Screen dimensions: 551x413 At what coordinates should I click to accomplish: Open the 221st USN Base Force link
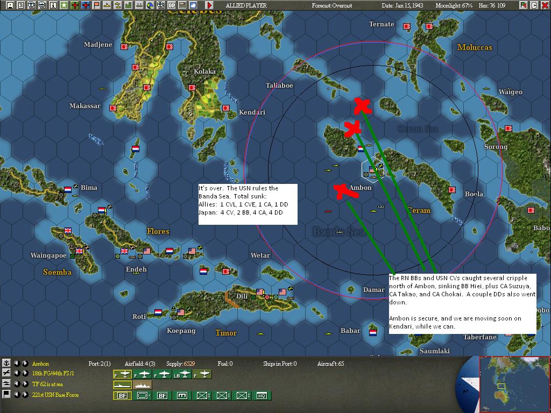(55, 395)
